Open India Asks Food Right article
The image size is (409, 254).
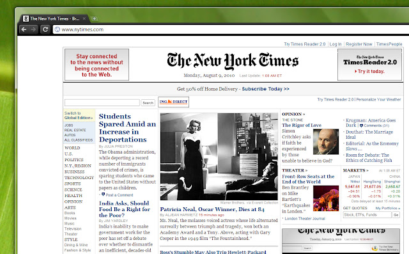pyautogui.click(x=125, y=209)
